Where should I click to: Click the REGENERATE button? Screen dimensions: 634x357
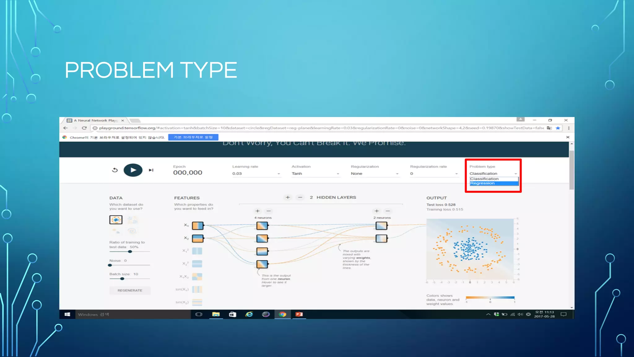click(x=130, y=290)
